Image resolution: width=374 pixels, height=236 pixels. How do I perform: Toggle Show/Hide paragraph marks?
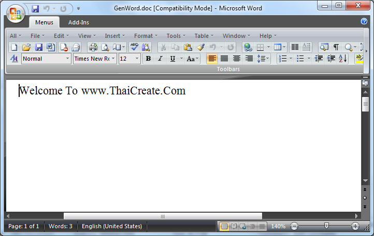click(336, 47)
